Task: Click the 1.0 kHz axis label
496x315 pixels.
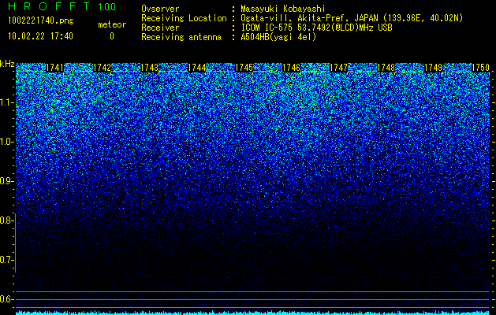Action: tap(6, 142)
